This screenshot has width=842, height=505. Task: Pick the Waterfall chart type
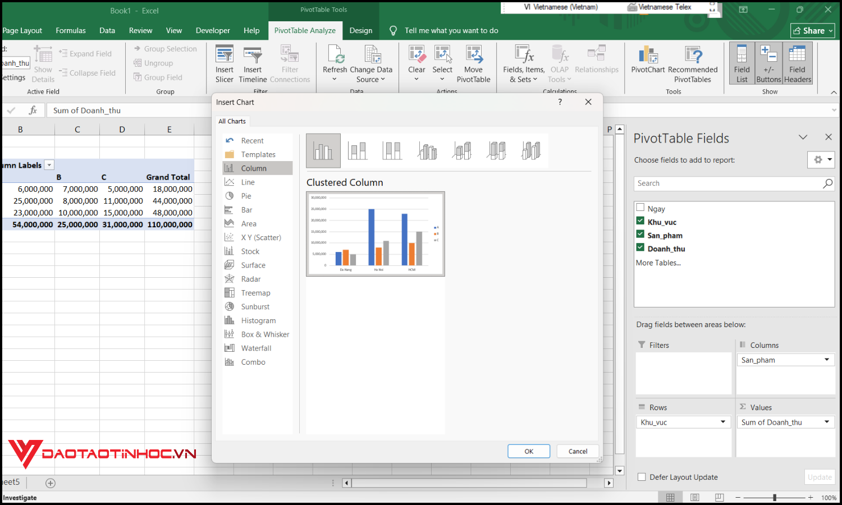[x=255, y=348]
